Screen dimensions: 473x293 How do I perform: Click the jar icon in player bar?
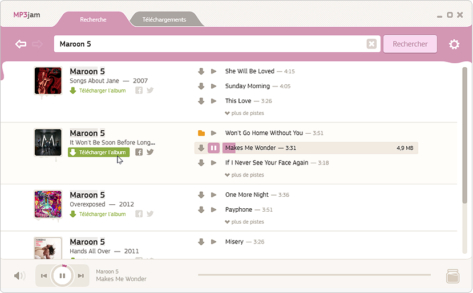pos(452,276)
